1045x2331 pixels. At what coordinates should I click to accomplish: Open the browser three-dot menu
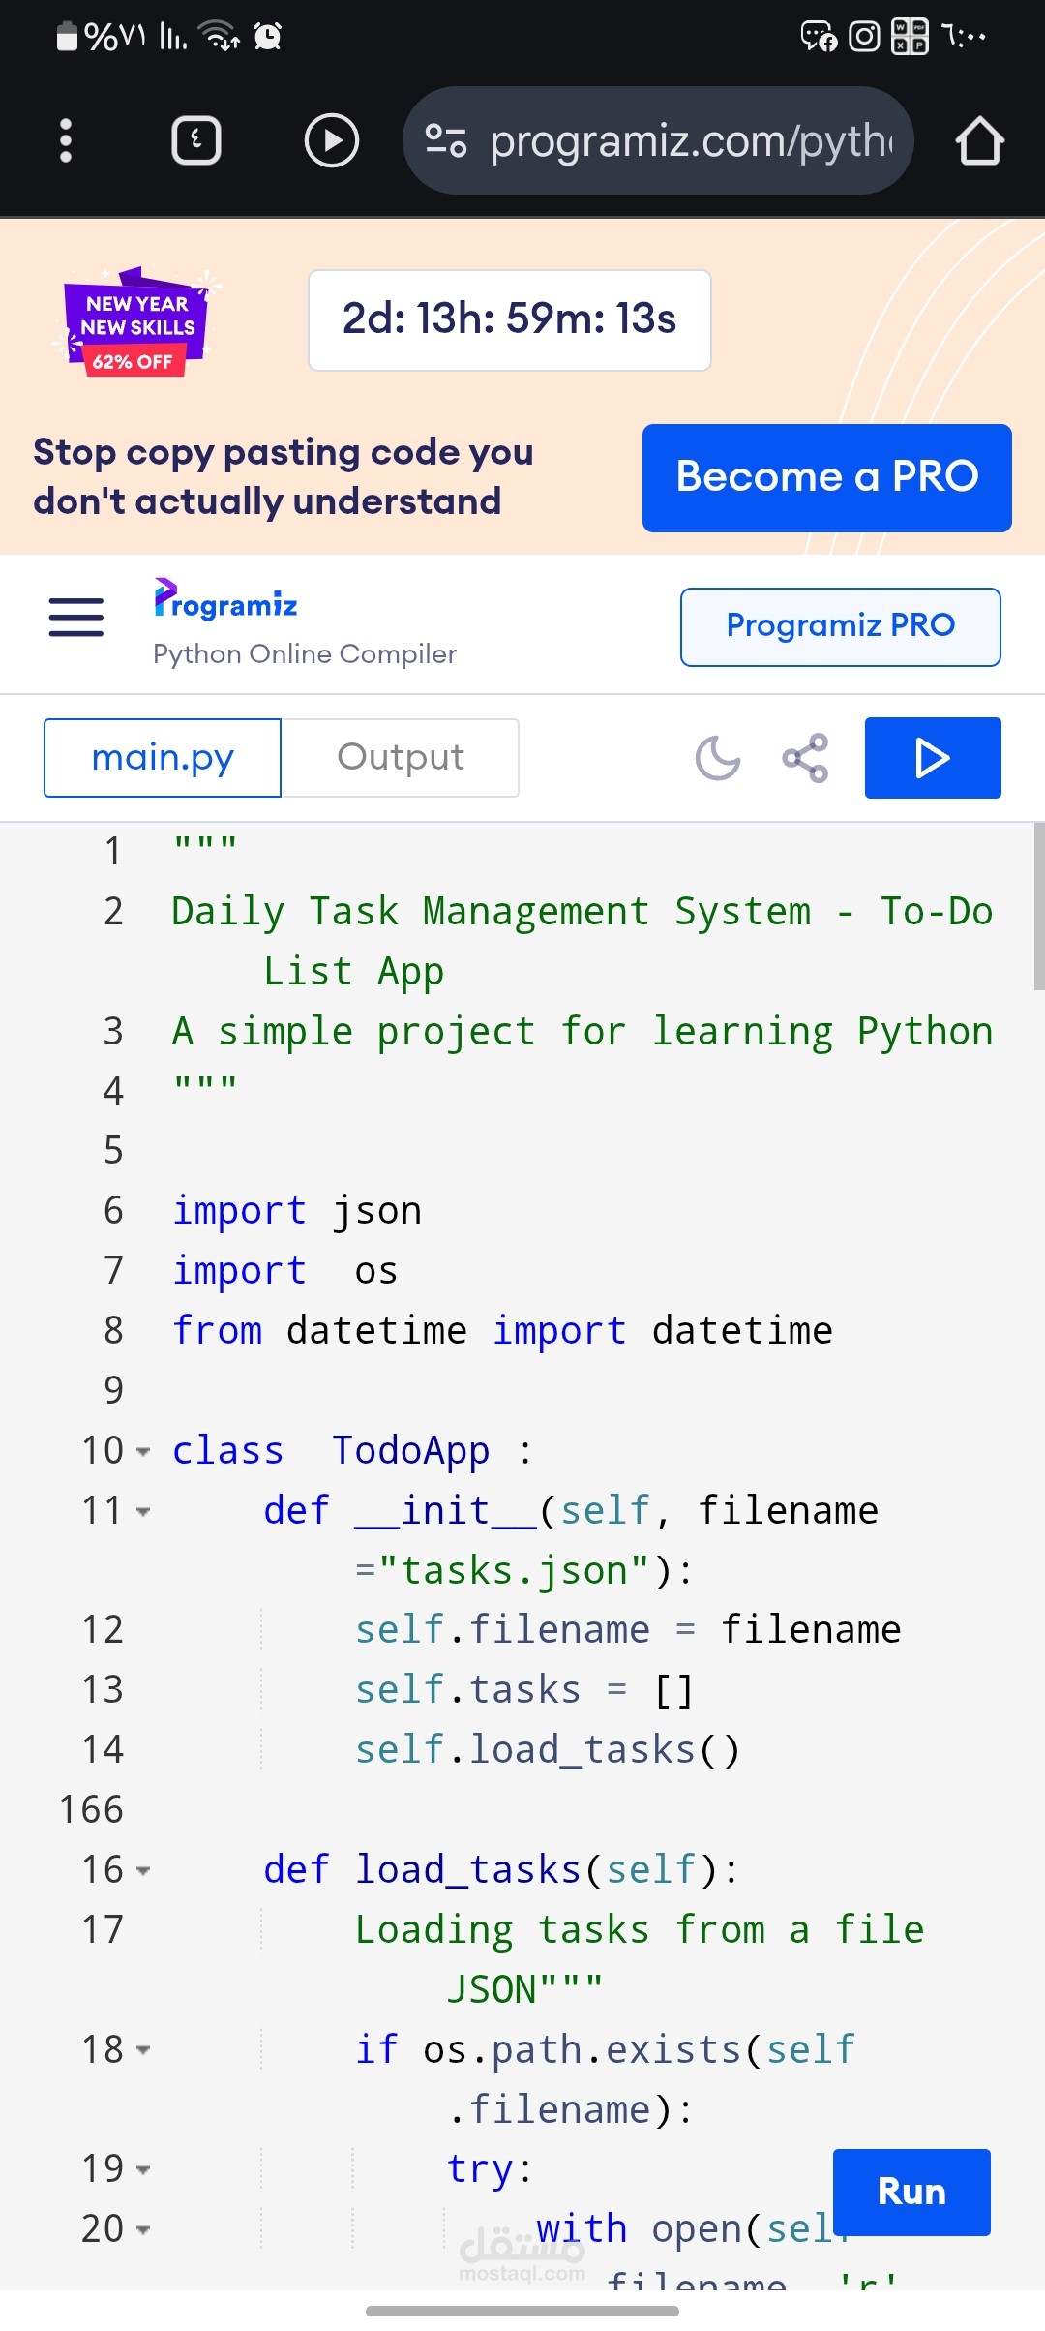(x=66, y=141)
